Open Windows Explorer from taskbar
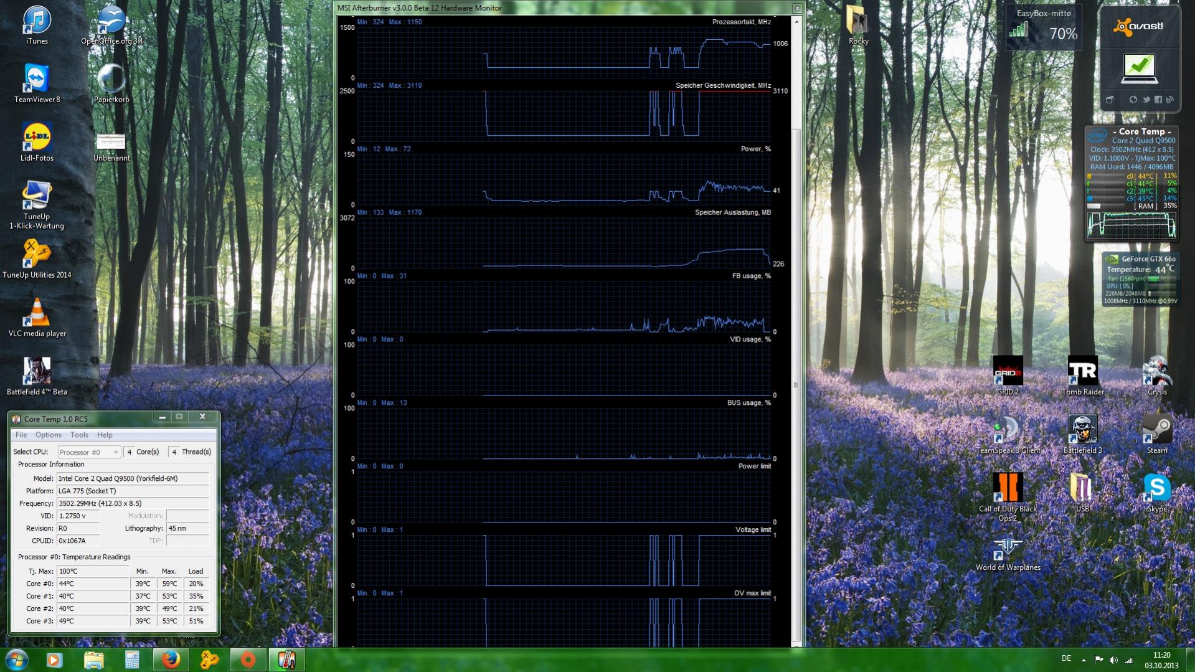The height and width of the screenshot is (672, 1195). (93, 660)
